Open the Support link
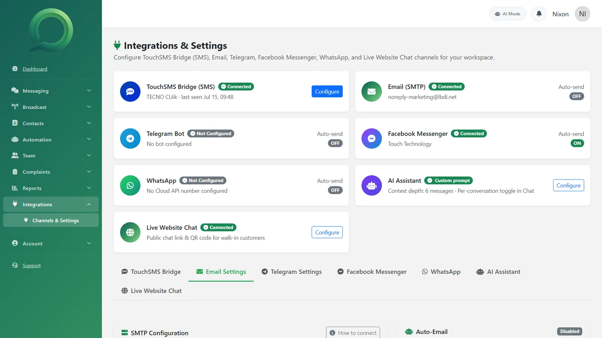This screenshot has width=602, height=338. point(32,266)
